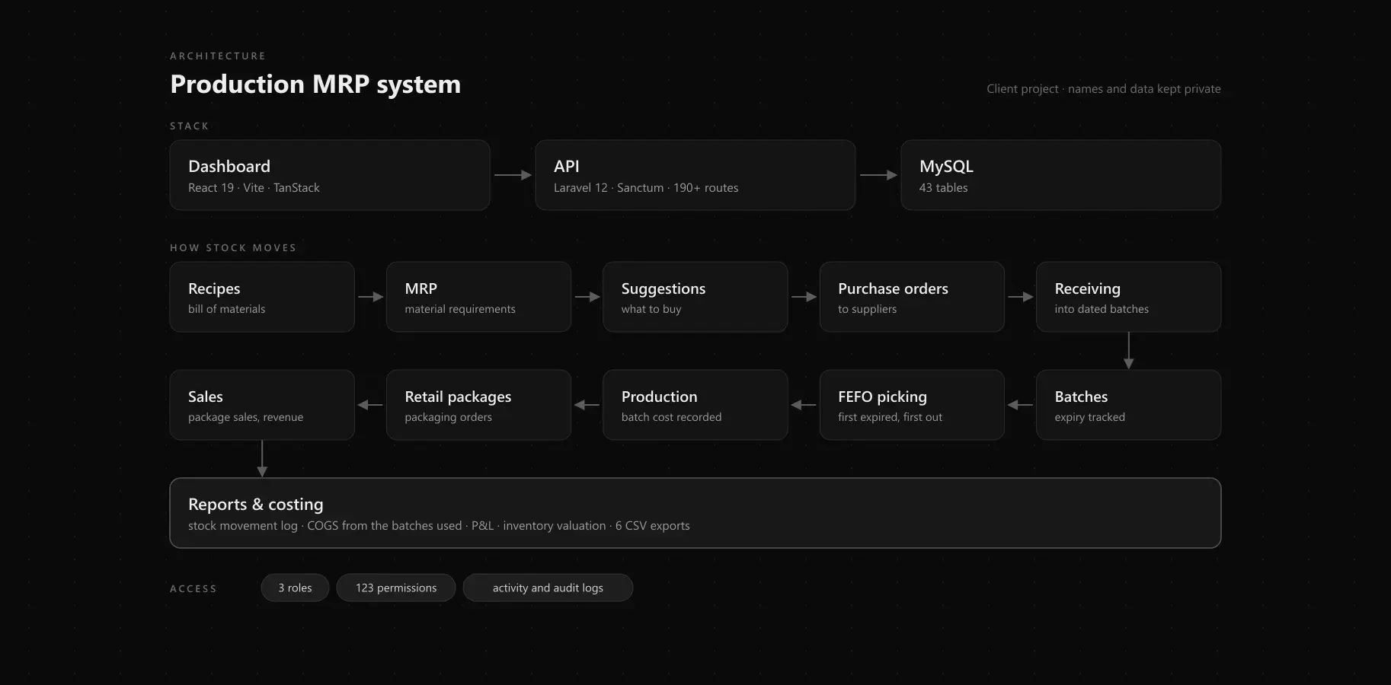Select the Production card
This screenshot has width=1391, height=685.
tap(695, 405)
